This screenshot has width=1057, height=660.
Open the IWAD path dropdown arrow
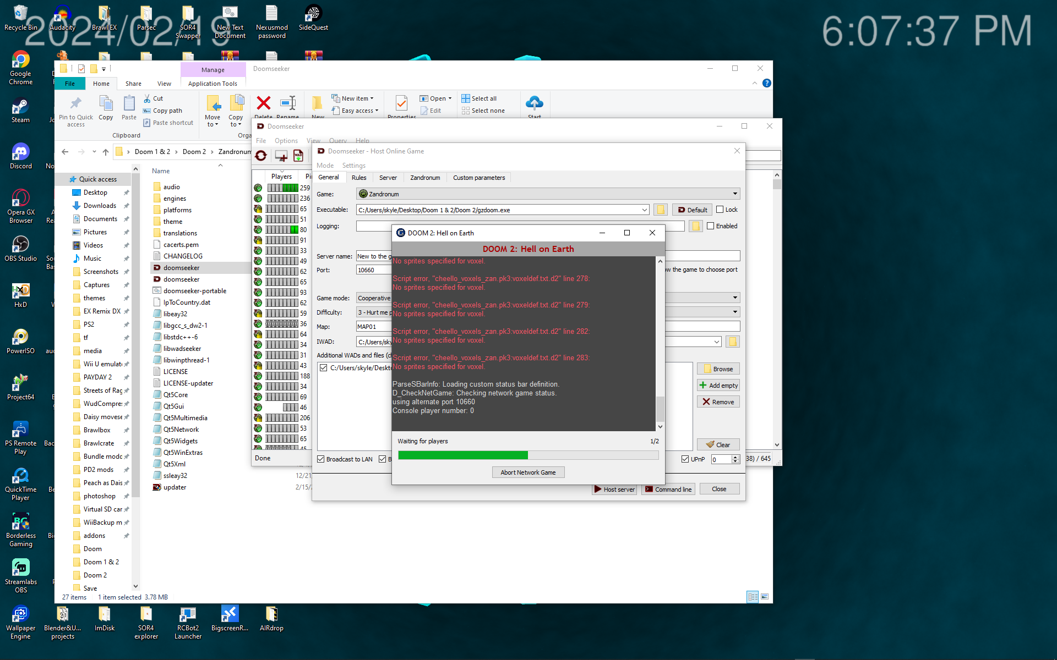click(x=717, y=342)
